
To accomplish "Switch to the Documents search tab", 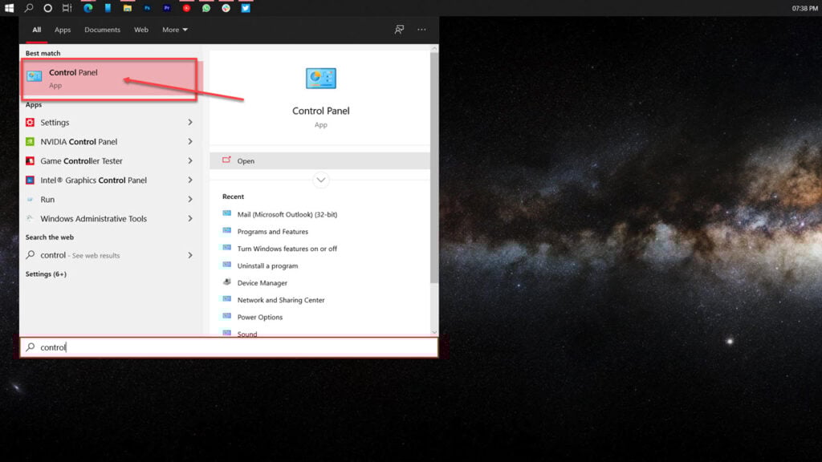I will click(102, 30).
